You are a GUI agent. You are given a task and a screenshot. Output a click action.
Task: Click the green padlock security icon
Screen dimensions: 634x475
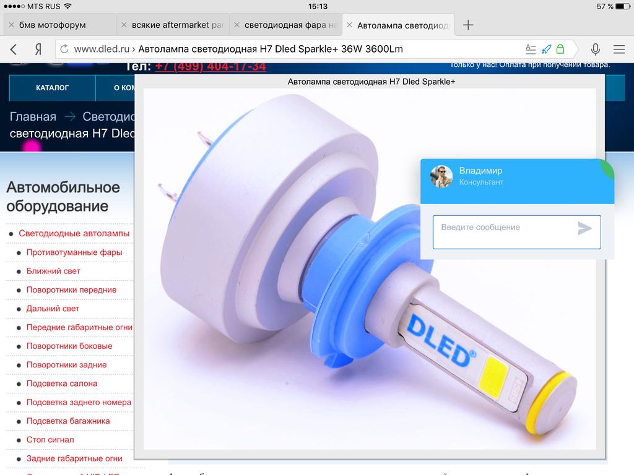560,49
